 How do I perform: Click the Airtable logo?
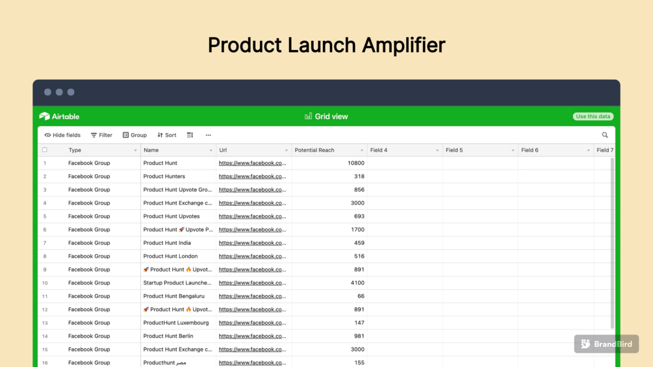pos(59,116)
